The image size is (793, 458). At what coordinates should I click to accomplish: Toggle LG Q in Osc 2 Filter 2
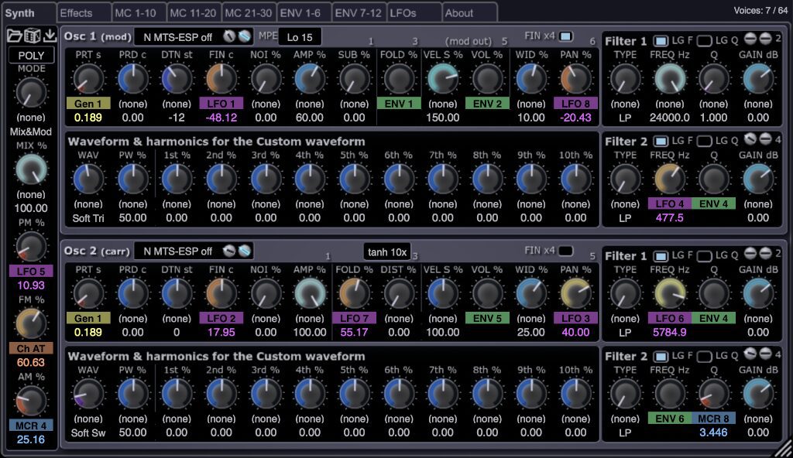(x=705, y=357)
